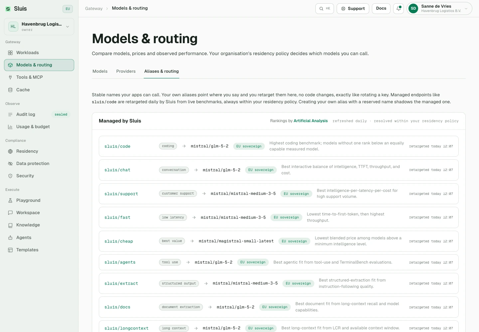Go to Audit log in sidebar
This screenshot has width=479, height=332.
[x=39, y=115]
